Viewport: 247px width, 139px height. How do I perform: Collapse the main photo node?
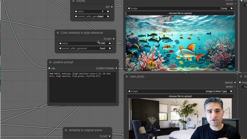(x=127, y=76)
